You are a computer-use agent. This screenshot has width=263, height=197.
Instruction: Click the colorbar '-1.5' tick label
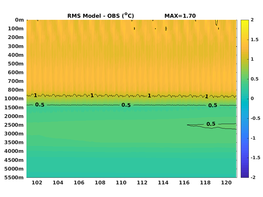tap(255, 158)
